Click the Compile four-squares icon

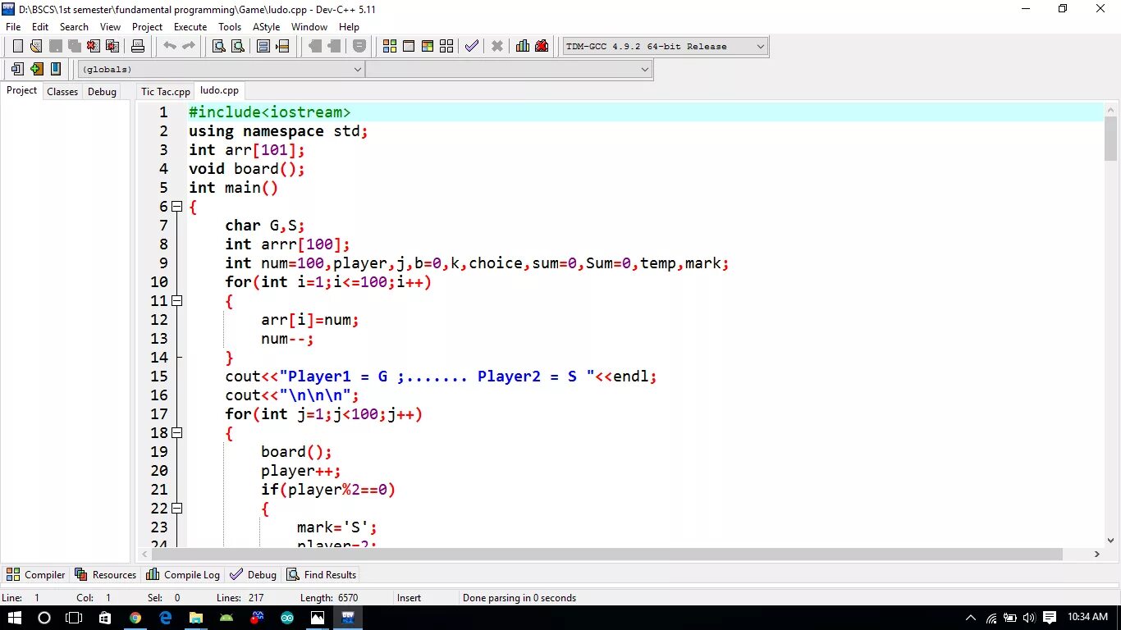[390, 46]
